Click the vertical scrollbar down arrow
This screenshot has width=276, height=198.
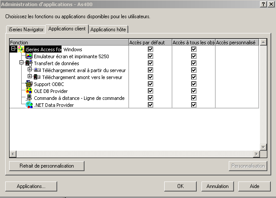click(x=263, y=147)
